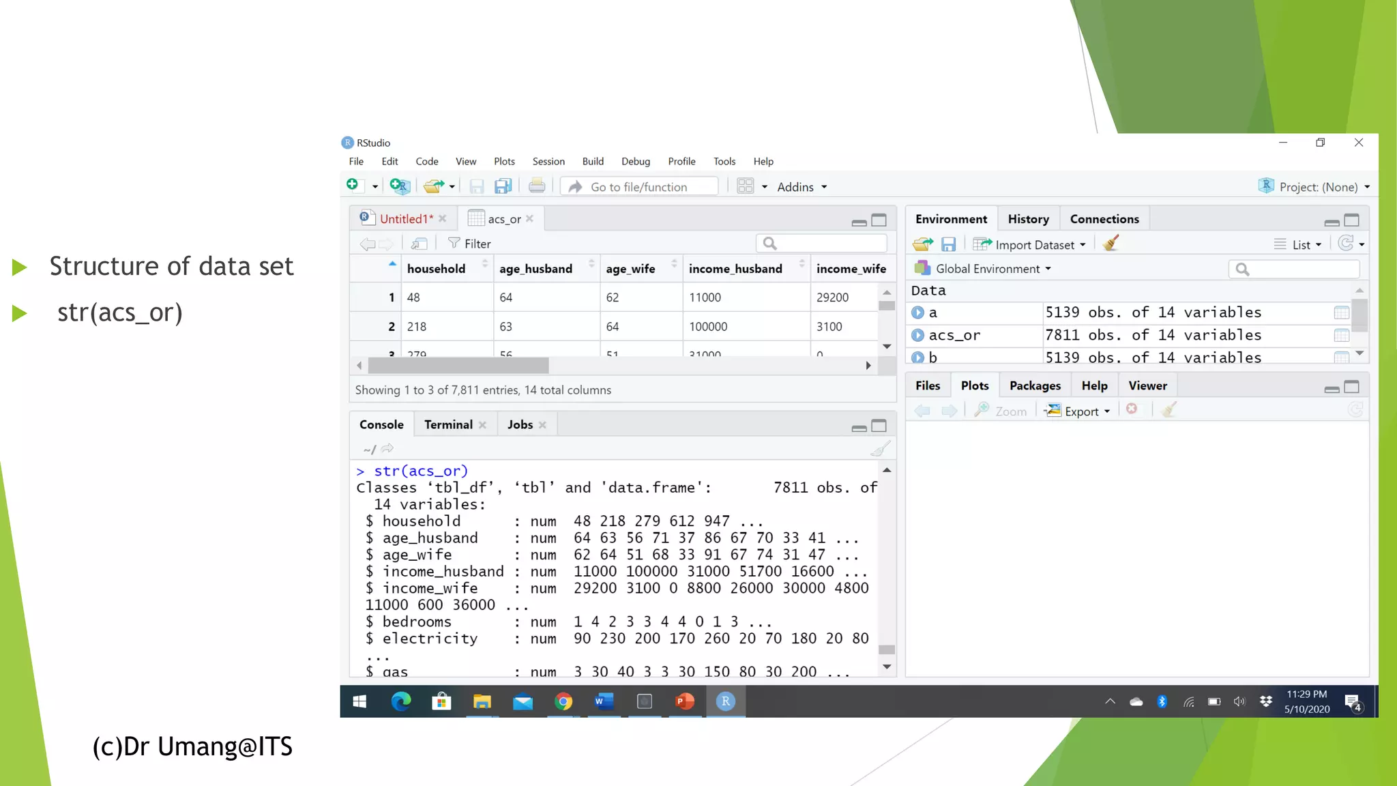Click the clear console broom icon
The width and height of the screenshot is (1397, 786).
[x=881, y=448]
